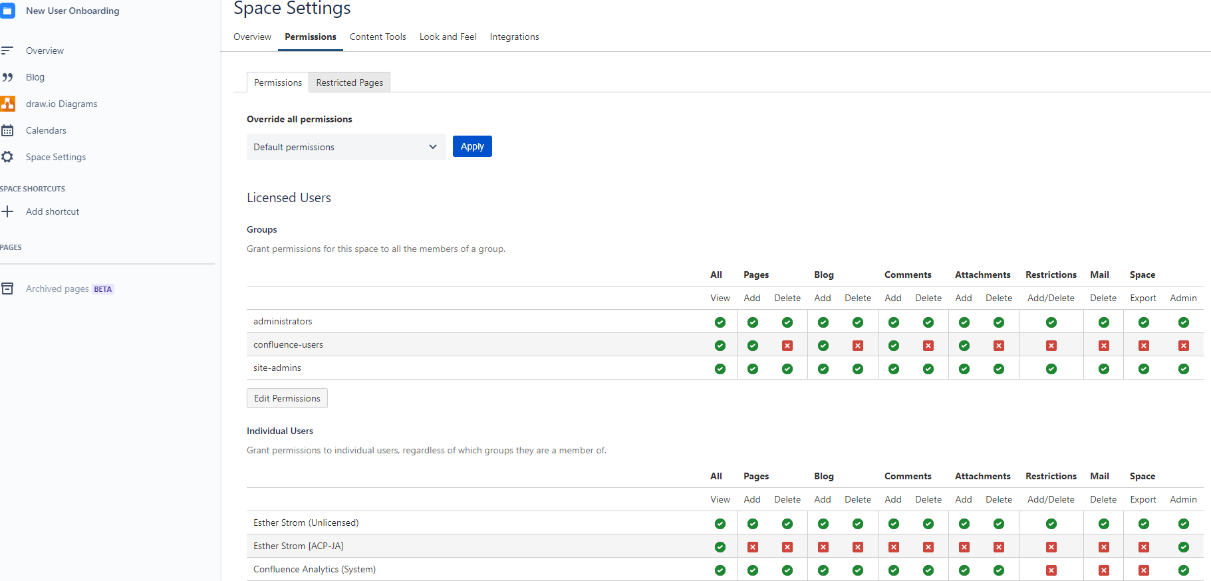Click confluence-users Blog Delete red X icon
This screenshot has height=581, width=1211.
(x=858, y=346)
